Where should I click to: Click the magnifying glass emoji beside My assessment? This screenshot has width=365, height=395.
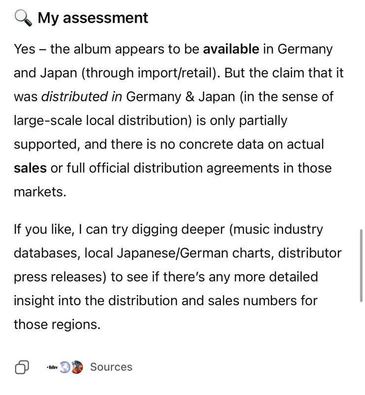click(23, 18)
